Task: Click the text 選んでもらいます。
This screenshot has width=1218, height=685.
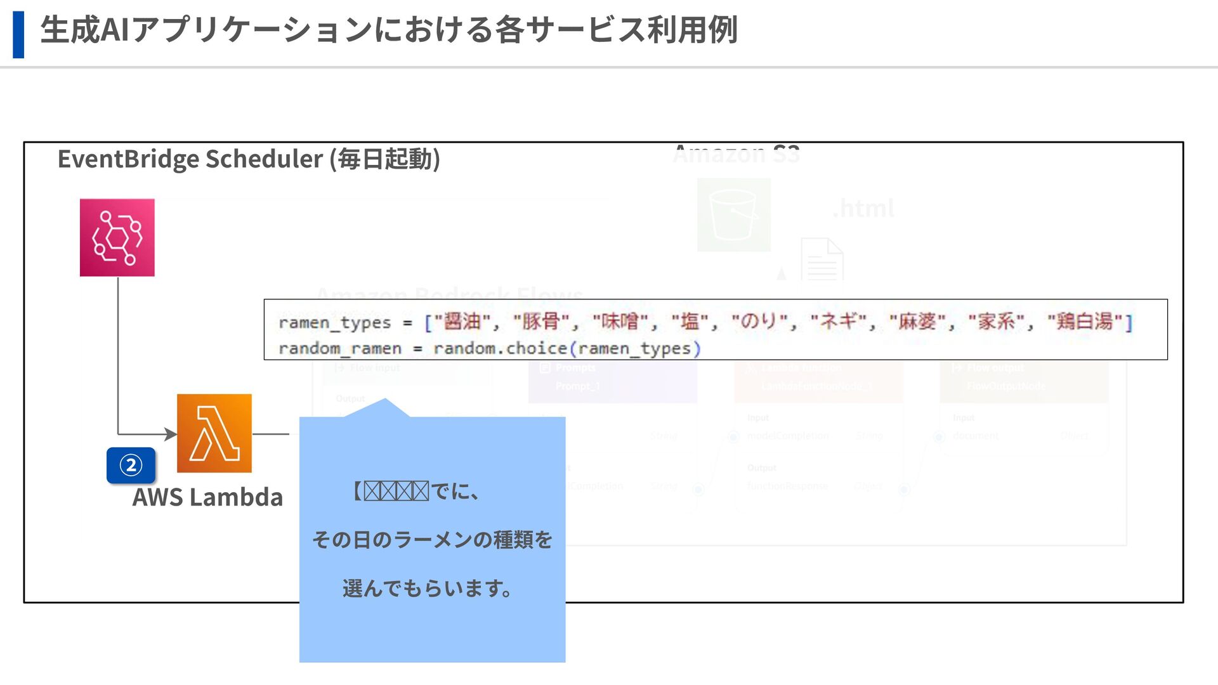Action: point(427,589)
